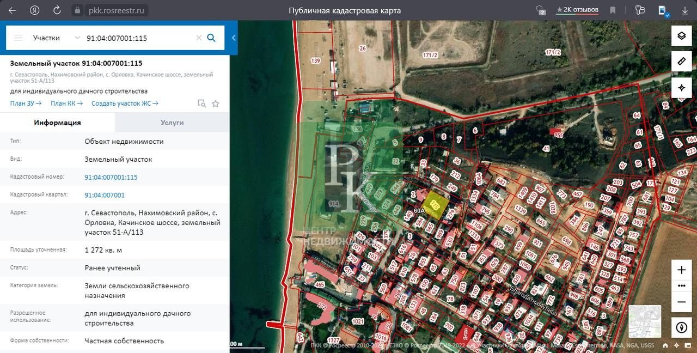Image resolution: width=697 pixels, height=353 pixels.
Task: Run search with the magnifier icon
Action: tap(211, 38)
